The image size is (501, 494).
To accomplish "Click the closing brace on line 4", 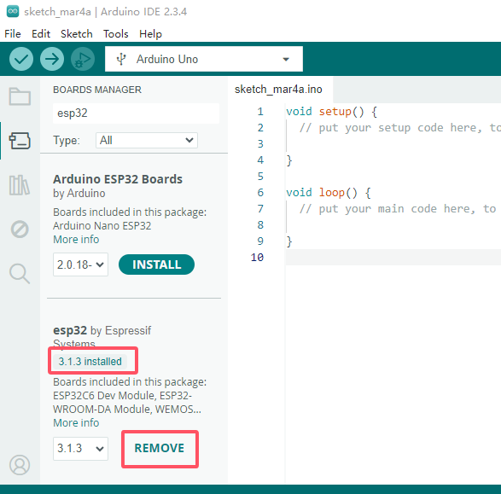I will (289, 160).
